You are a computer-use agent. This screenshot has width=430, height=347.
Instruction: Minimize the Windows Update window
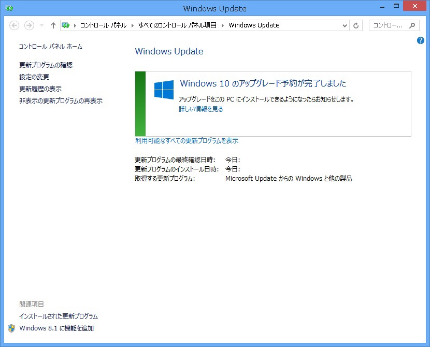click(382, 7)
